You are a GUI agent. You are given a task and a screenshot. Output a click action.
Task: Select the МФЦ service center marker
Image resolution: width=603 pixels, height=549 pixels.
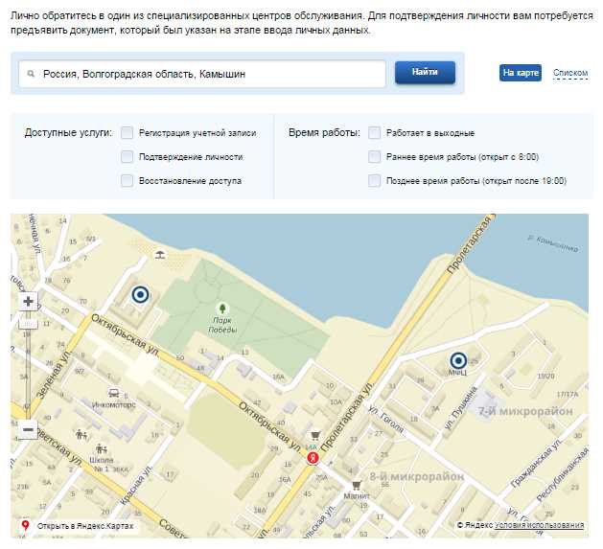coord(457,361)
